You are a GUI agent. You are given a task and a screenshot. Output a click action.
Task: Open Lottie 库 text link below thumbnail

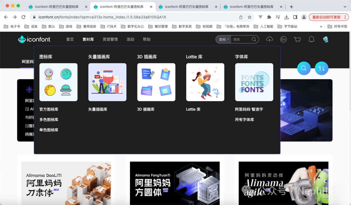(193, 109)
